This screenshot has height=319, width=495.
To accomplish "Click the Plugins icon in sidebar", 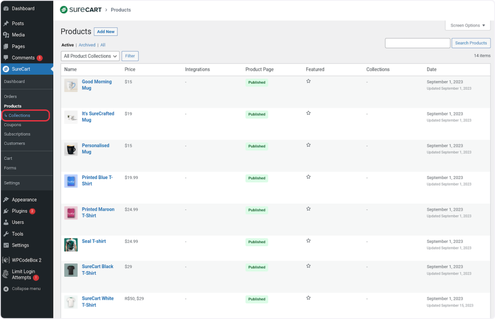I will [6, 211].
